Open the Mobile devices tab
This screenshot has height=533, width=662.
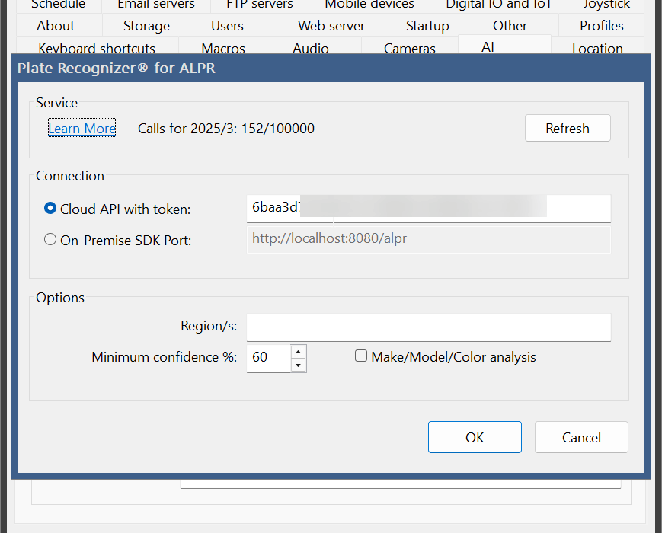pyautogui.click(x=369, y=5)
